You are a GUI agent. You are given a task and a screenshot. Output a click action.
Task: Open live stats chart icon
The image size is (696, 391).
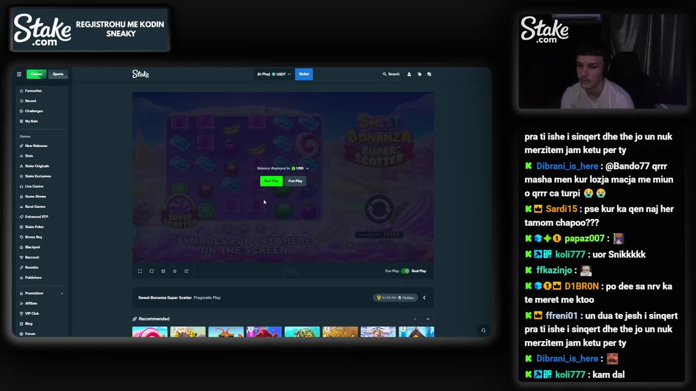(x=163, y=271)
